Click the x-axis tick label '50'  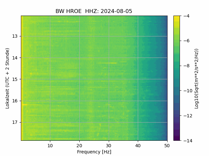[x=167, y=146]
